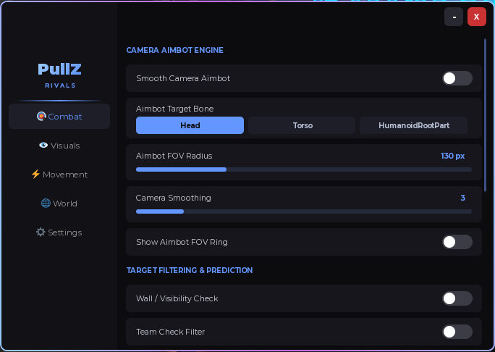This screenshot has height=352, width=495.
Task: Turn on Wall / Visibility Check
Action: (x=457, y=298)
